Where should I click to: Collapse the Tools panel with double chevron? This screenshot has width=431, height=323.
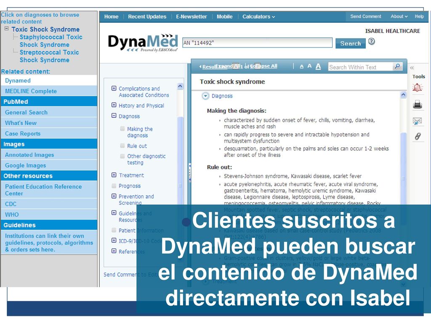(412, 68)
